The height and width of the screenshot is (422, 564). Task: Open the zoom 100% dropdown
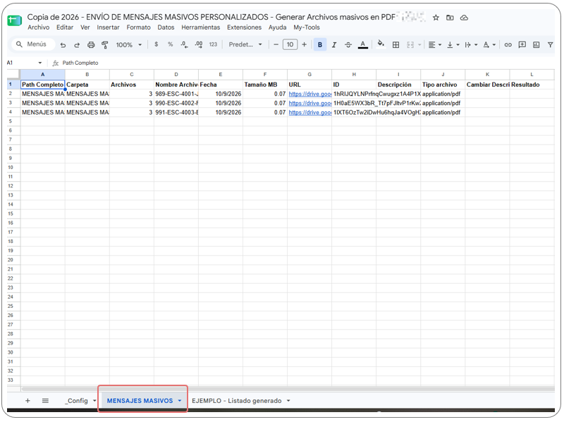click(x=129, y=45)
